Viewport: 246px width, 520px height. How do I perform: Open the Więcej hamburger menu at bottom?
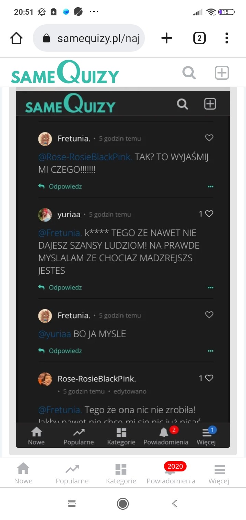pos(219,473)
